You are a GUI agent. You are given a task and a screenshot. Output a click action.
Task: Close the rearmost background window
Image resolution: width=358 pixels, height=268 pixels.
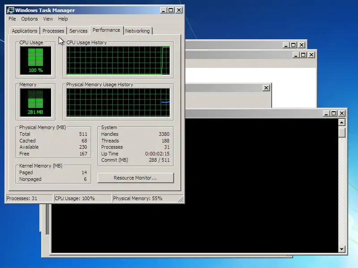tap(302, 45)
